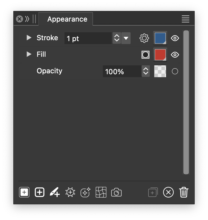The image size is (208, 220).
Task: Click the brush with plus icon
Action: coord(55,192)
